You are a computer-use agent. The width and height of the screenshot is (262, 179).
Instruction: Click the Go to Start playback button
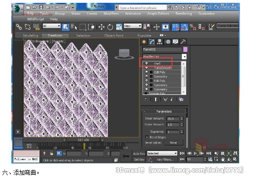[182, 153]
